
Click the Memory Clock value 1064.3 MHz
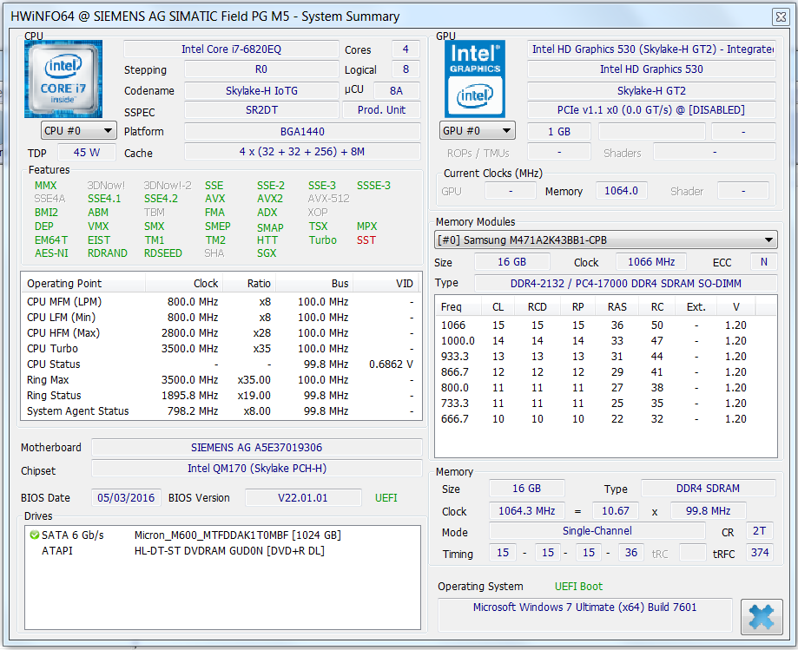coord(527,510)
